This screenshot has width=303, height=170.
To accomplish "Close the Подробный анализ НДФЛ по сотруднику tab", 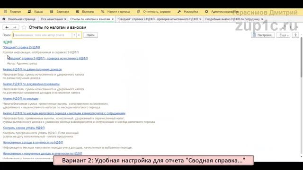I will [262, 19].
